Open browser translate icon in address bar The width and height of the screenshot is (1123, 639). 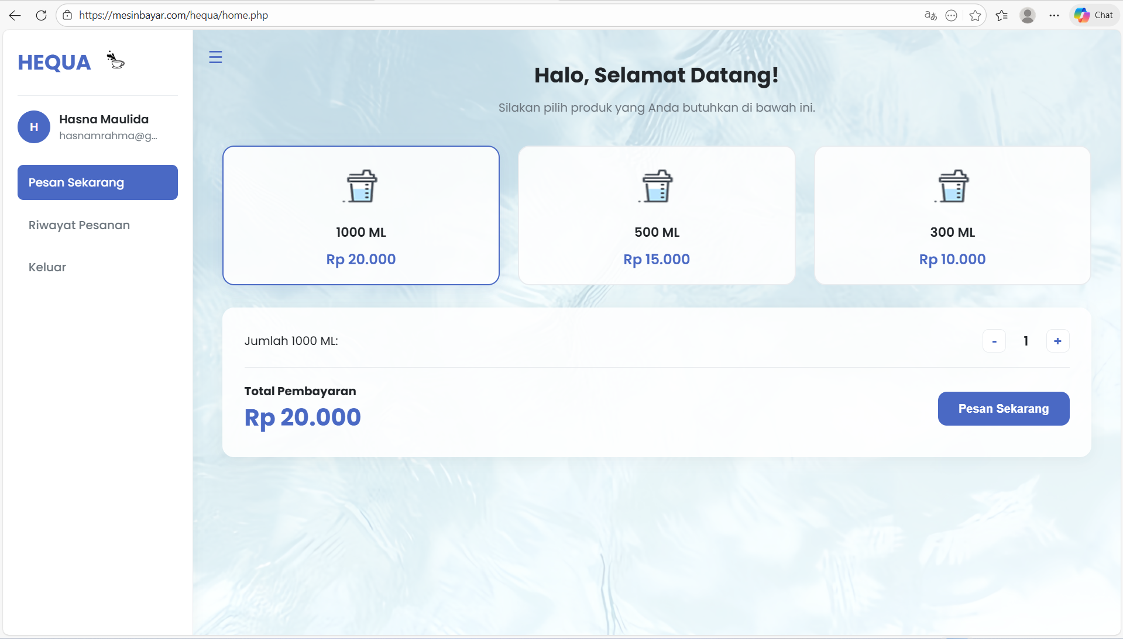coord(930,15)
